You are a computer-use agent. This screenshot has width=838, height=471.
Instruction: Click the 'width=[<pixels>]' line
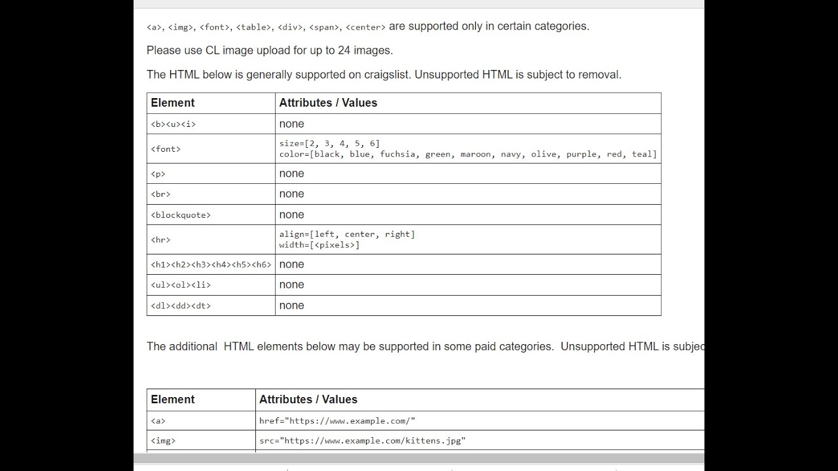pos(319,245)
